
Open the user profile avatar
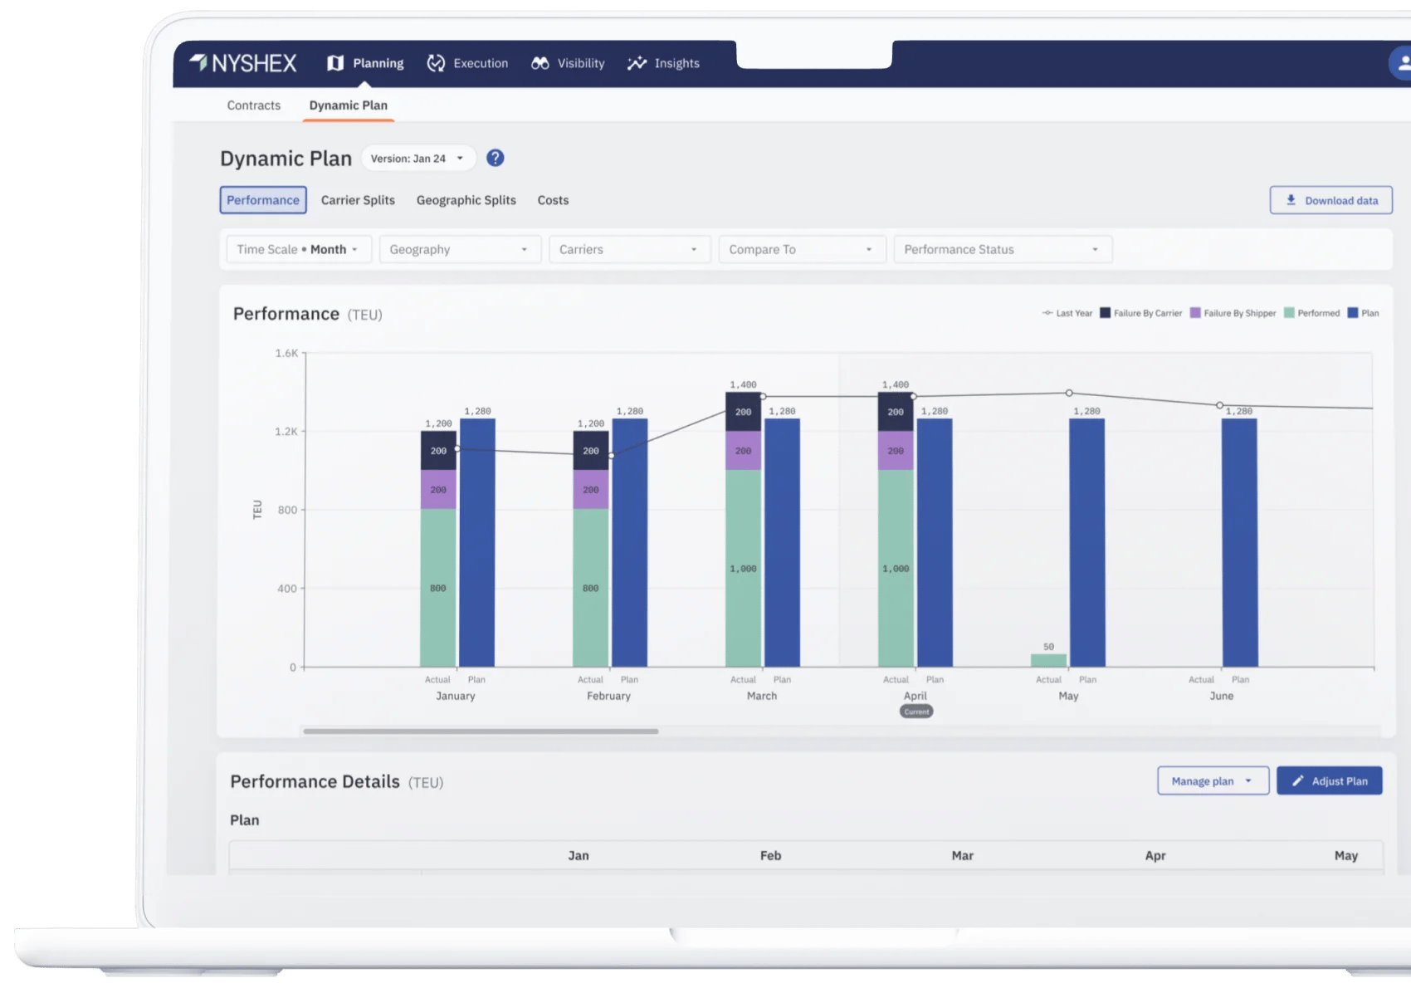(x=1401, y=63)
